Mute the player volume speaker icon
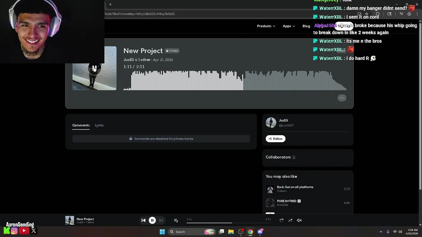This screenshot has height=237, width=422. tap(299, 220)
